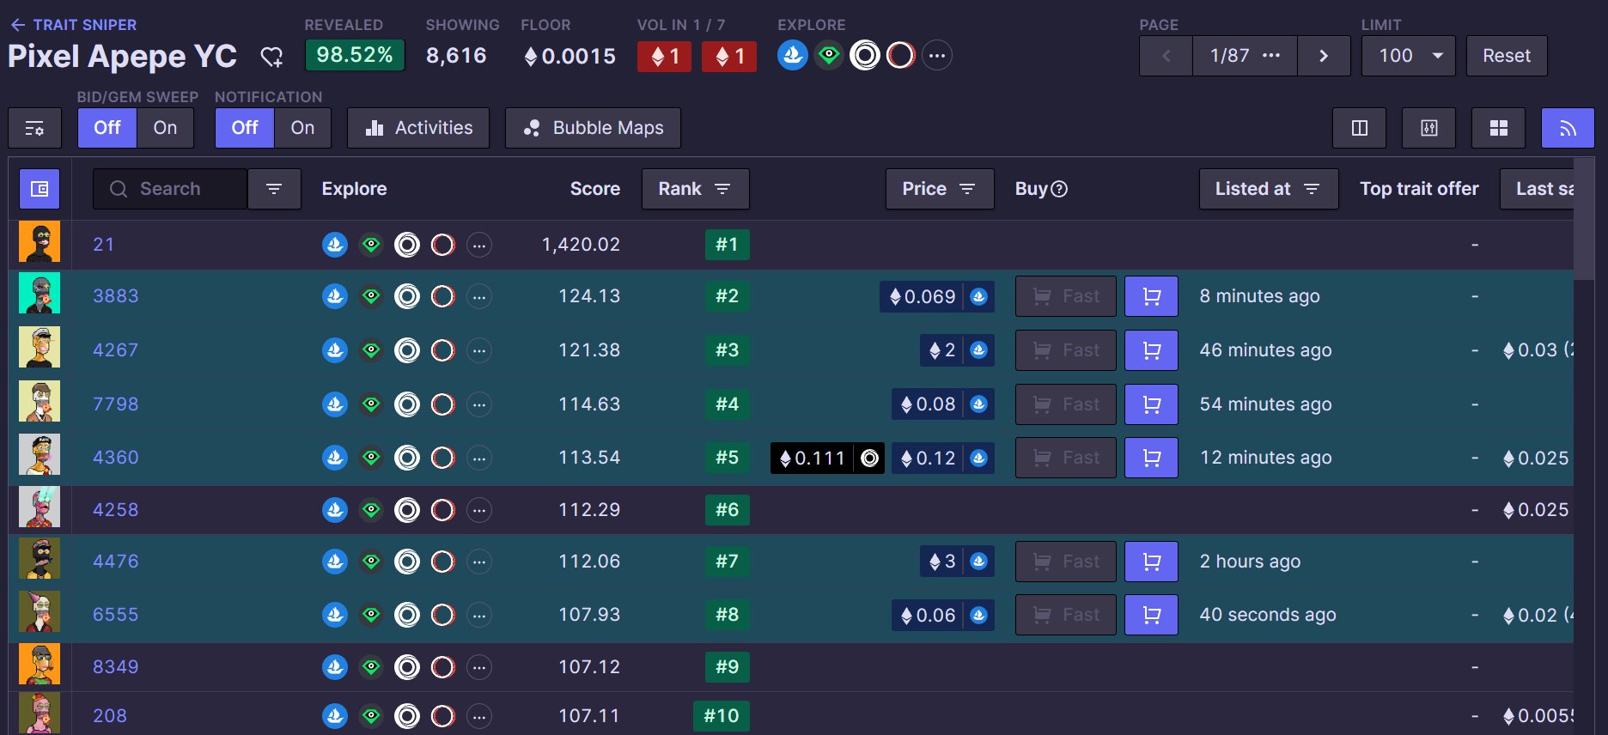Screen dimensions: 1608x735
Task: Click the revealed 98.52% badge
Action: coord(355,56)
